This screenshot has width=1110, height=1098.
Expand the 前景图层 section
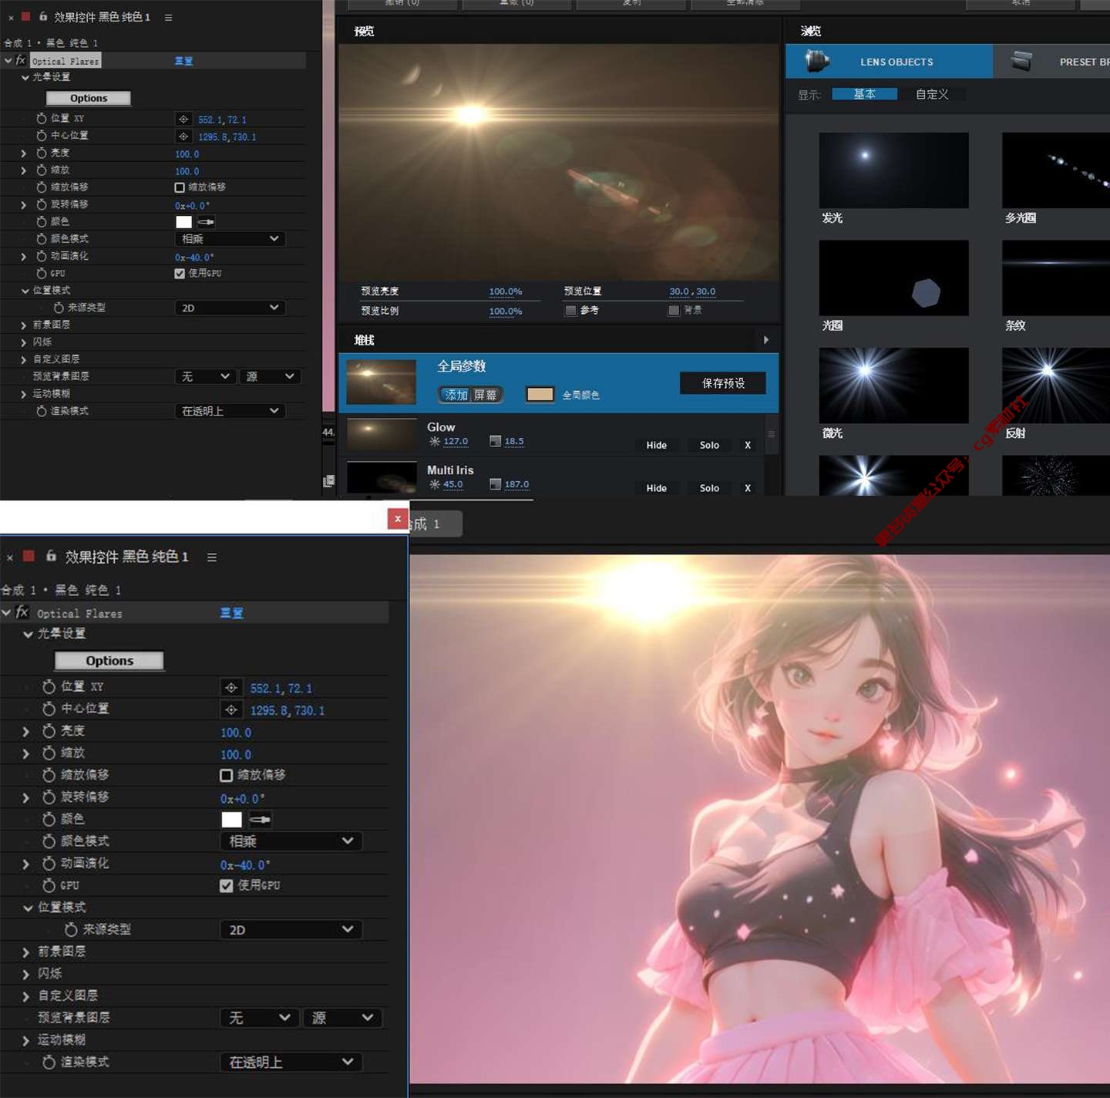coord(25,952)
